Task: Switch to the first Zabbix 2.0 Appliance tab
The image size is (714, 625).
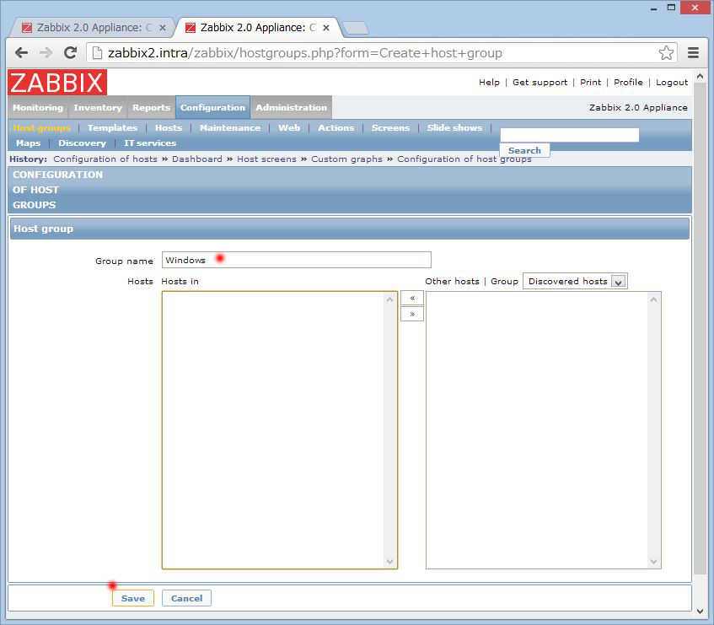Action: click(x=91, y=28)
